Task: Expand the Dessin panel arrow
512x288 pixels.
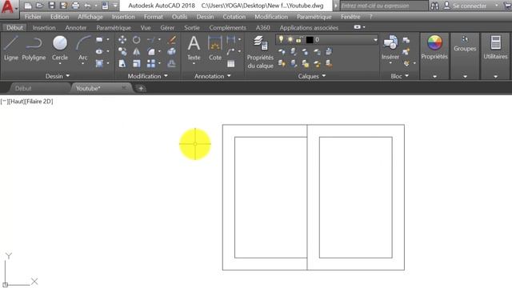Action: tap(67, 76)
